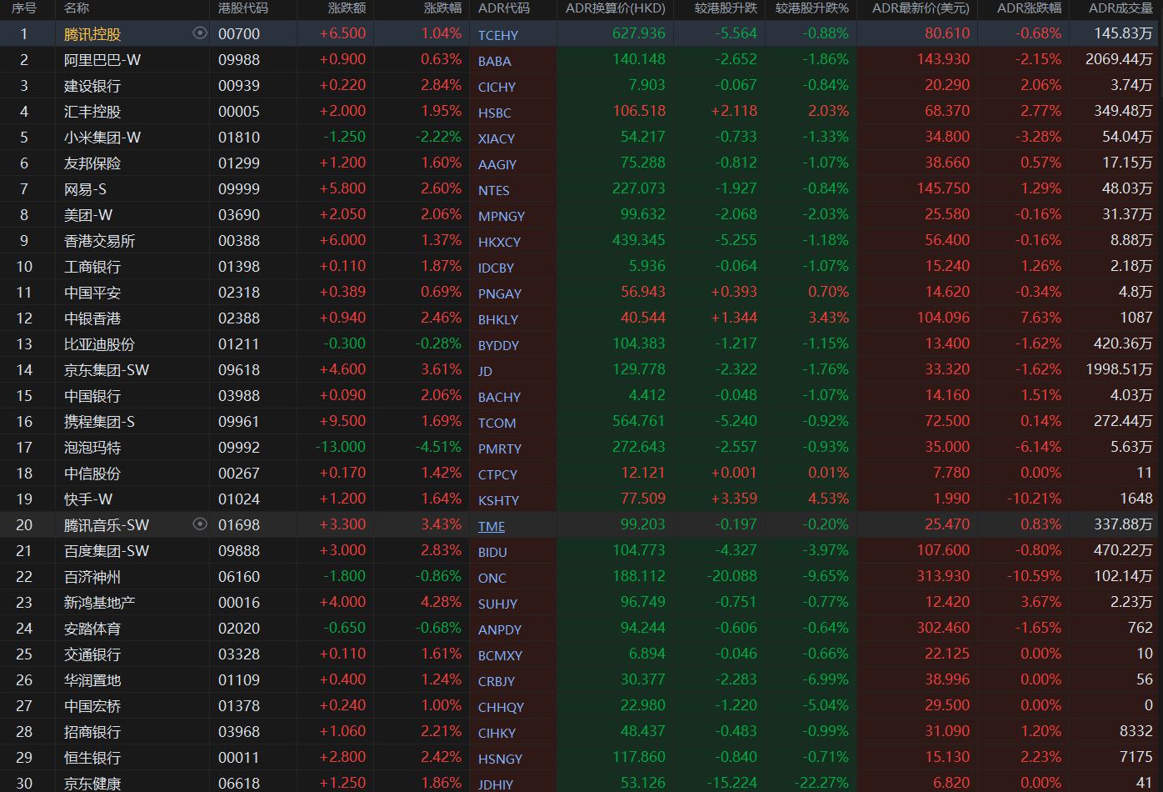The height and width of the screenshot is (792, 1163).
Task: Select 网易-S stock name
Action: point(85,189)
